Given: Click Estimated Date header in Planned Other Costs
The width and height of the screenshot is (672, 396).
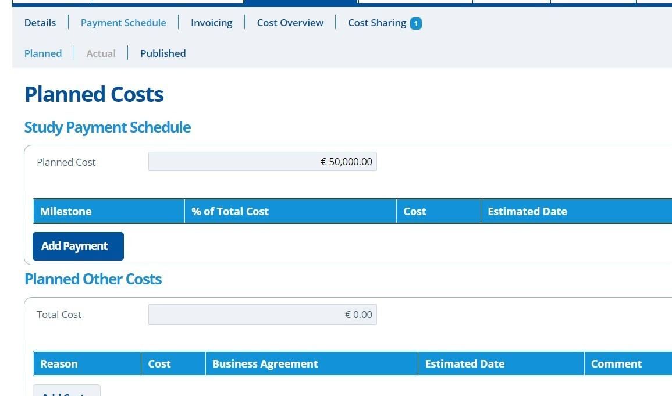Looking at the screenshot, I should [x=464, y=363].
